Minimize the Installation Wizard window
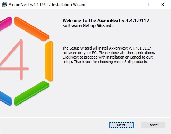 coord(131,5)
